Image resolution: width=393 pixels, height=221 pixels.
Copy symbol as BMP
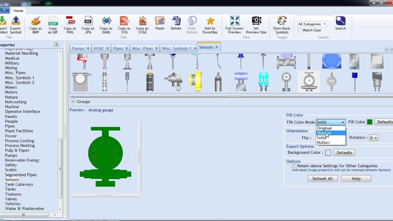36,25
